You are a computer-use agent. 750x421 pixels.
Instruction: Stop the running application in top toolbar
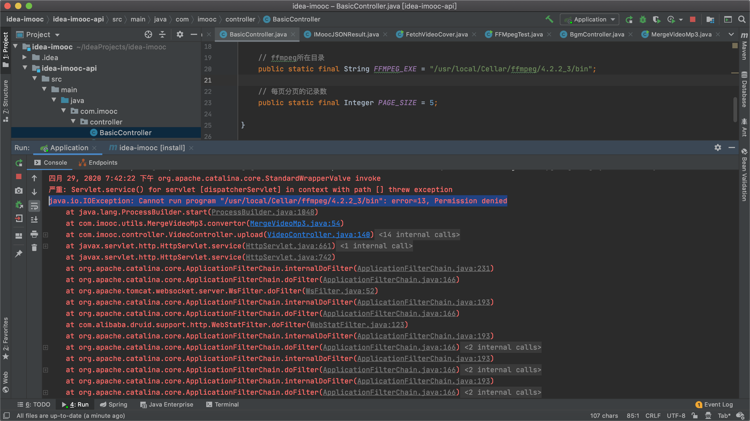(x=693, y=20)
